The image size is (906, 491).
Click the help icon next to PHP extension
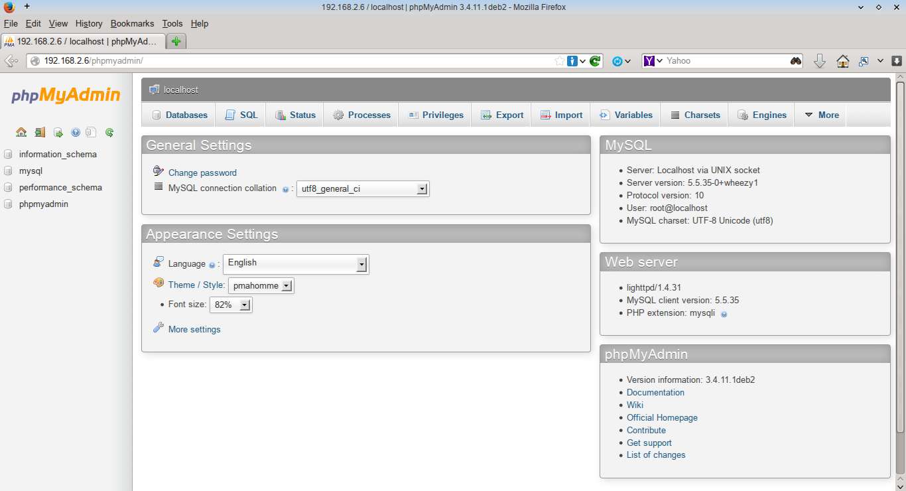724,314
